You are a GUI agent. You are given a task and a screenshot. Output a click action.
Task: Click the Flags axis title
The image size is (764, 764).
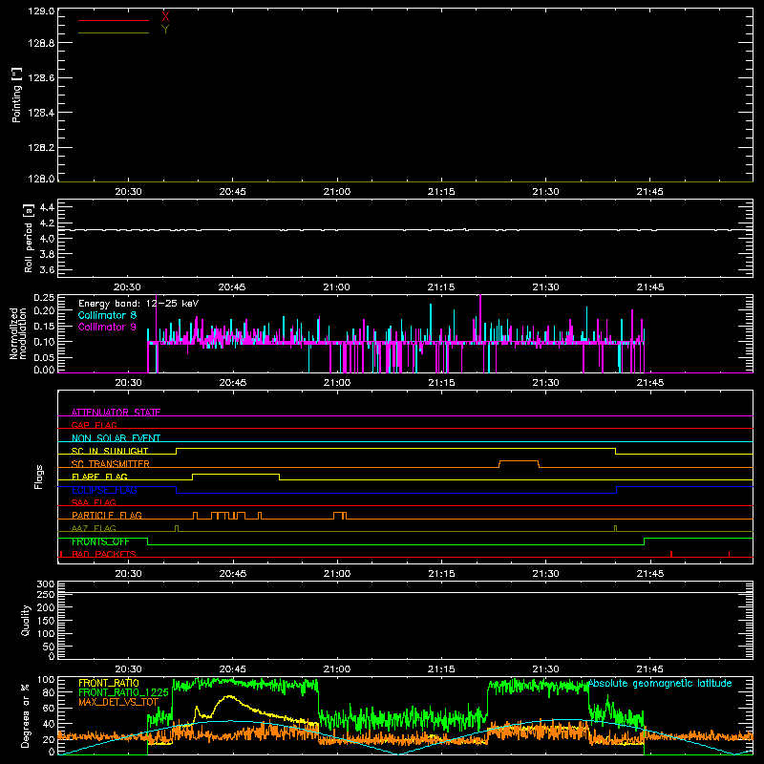[x=39, y=477]
